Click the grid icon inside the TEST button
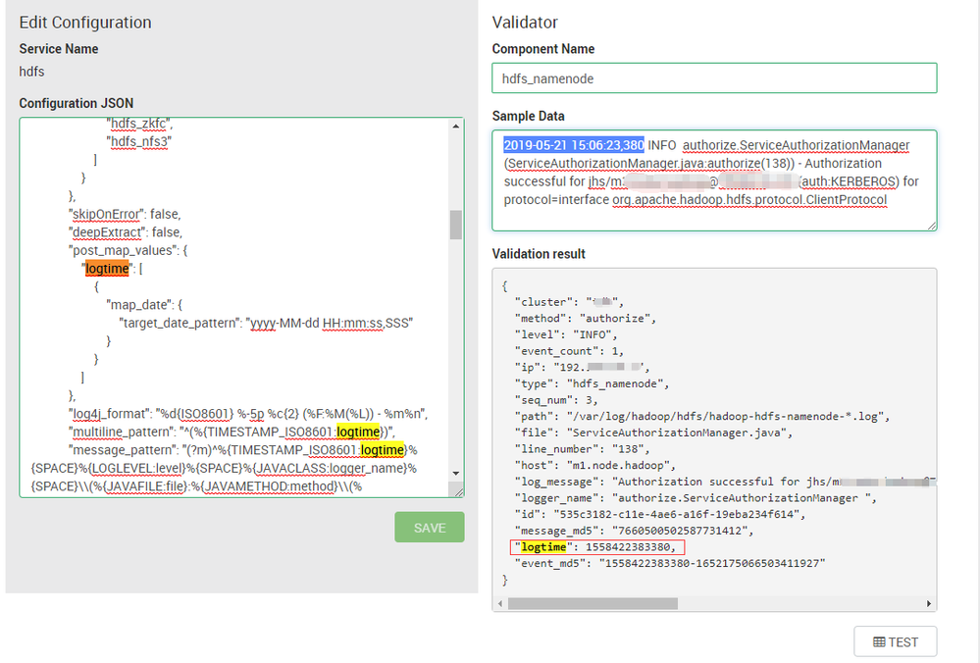The height and width of the screenshot is (663, 980). [880, 640]
